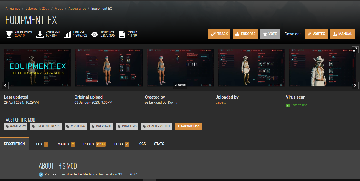This screenshot has height=181, width=360.
Task: Click the Track button
Action: click(219, 34)
